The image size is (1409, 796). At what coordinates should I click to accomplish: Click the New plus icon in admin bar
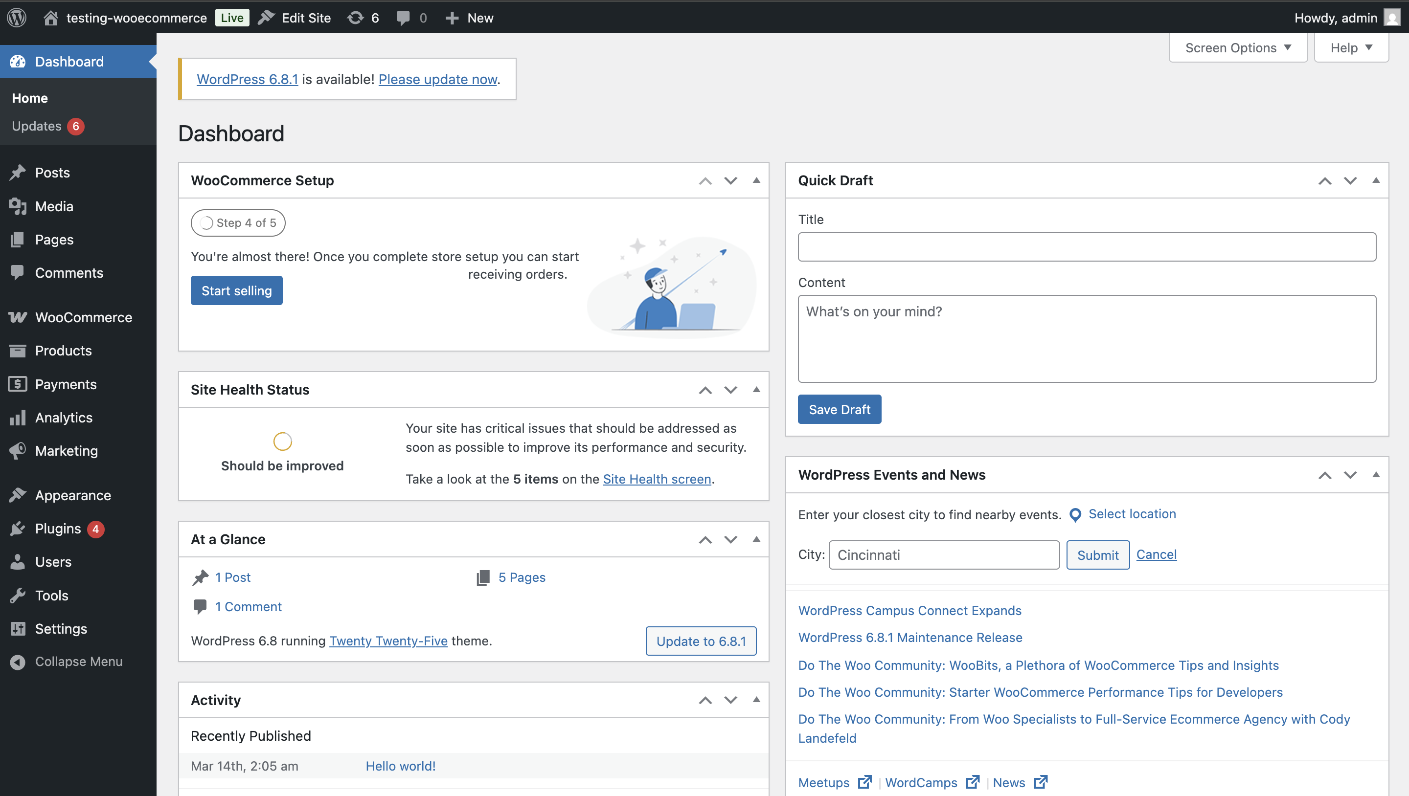coord(452,18)
